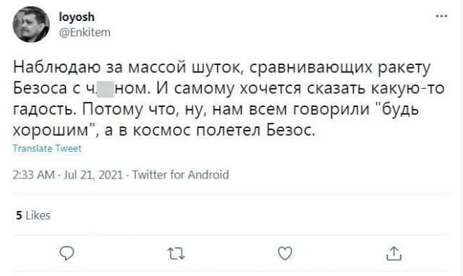The width and height of the screenshot is (463, 276).
Task: Click Translate Tweet link
Action: click(x=47, y=148)
